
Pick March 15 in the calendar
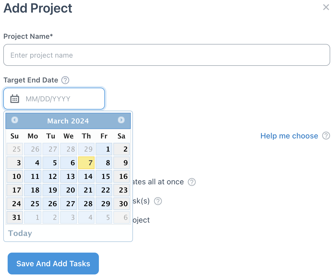(x=104, y=176)
